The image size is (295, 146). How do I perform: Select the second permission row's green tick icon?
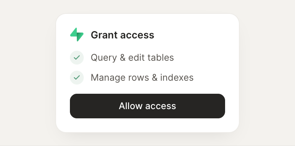[x=77, y=78]
